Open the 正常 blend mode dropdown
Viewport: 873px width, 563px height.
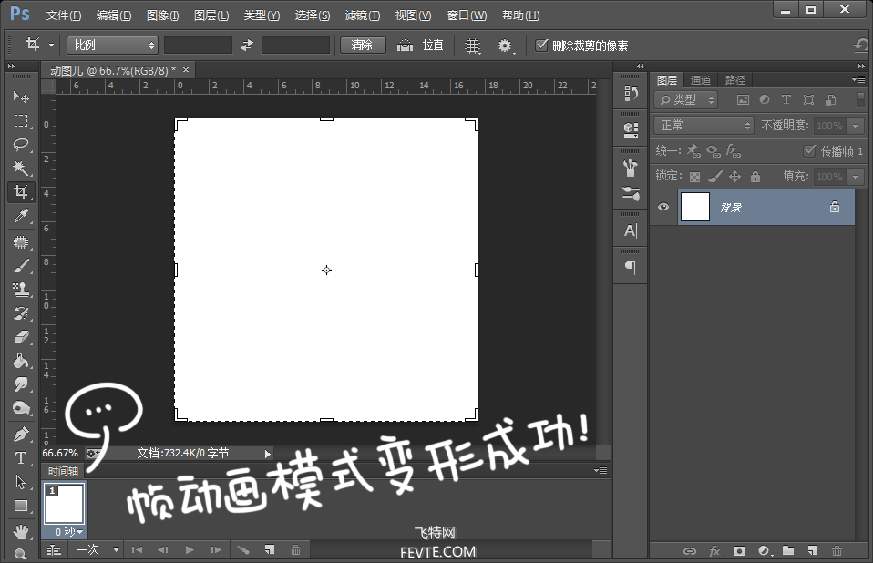coord(704,125)
